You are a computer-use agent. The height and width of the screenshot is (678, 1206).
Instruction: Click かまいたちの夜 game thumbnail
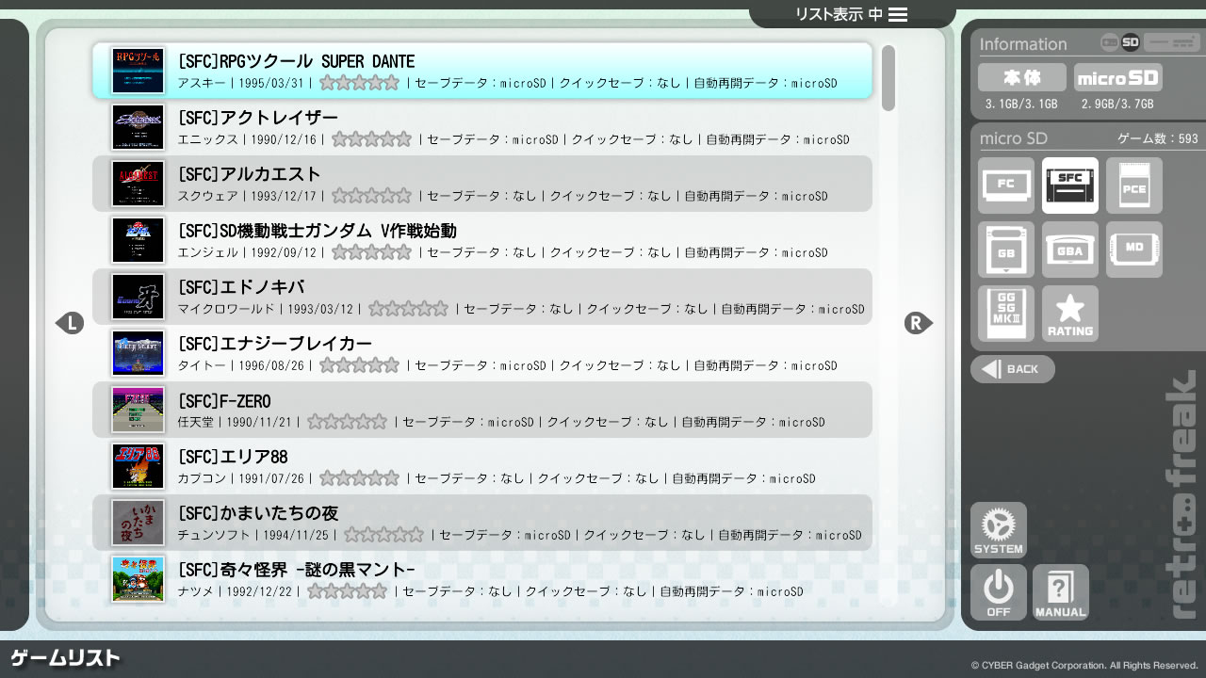pyautogui.click(x=138, y=523)
